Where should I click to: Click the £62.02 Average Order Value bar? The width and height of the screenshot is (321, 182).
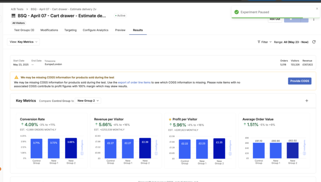click(x=292, y=150)
